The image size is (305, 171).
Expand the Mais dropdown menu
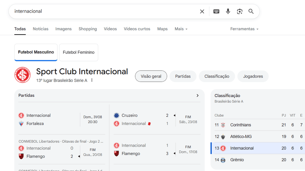tap(181, 29)
